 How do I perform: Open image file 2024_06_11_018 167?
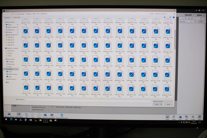pos(26,33)
